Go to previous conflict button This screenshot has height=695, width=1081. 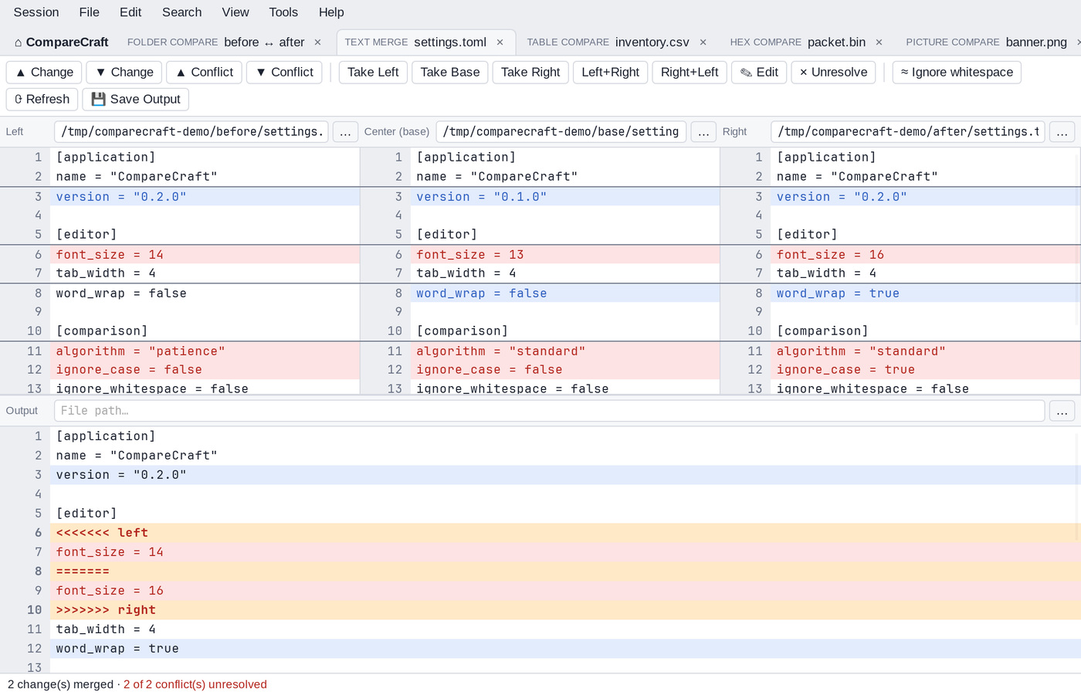click(x=204, y=72)
